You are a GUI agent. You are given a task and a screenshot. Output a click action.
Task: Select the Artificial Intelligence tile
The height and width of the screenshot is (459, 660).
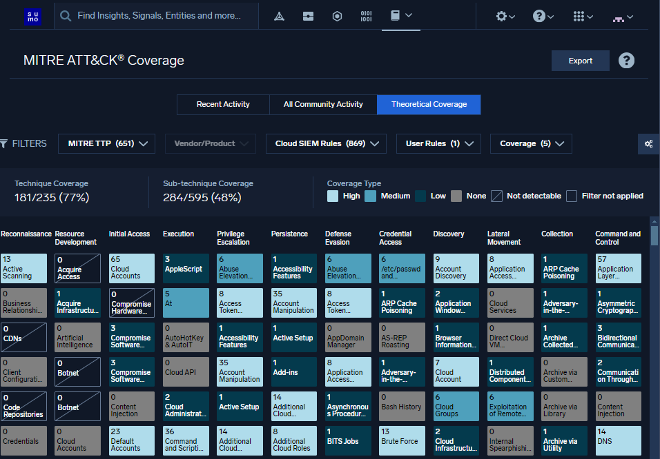77,337
